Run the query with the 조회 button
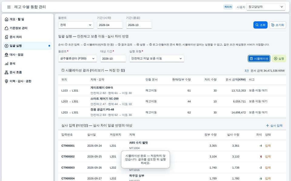 260,25
